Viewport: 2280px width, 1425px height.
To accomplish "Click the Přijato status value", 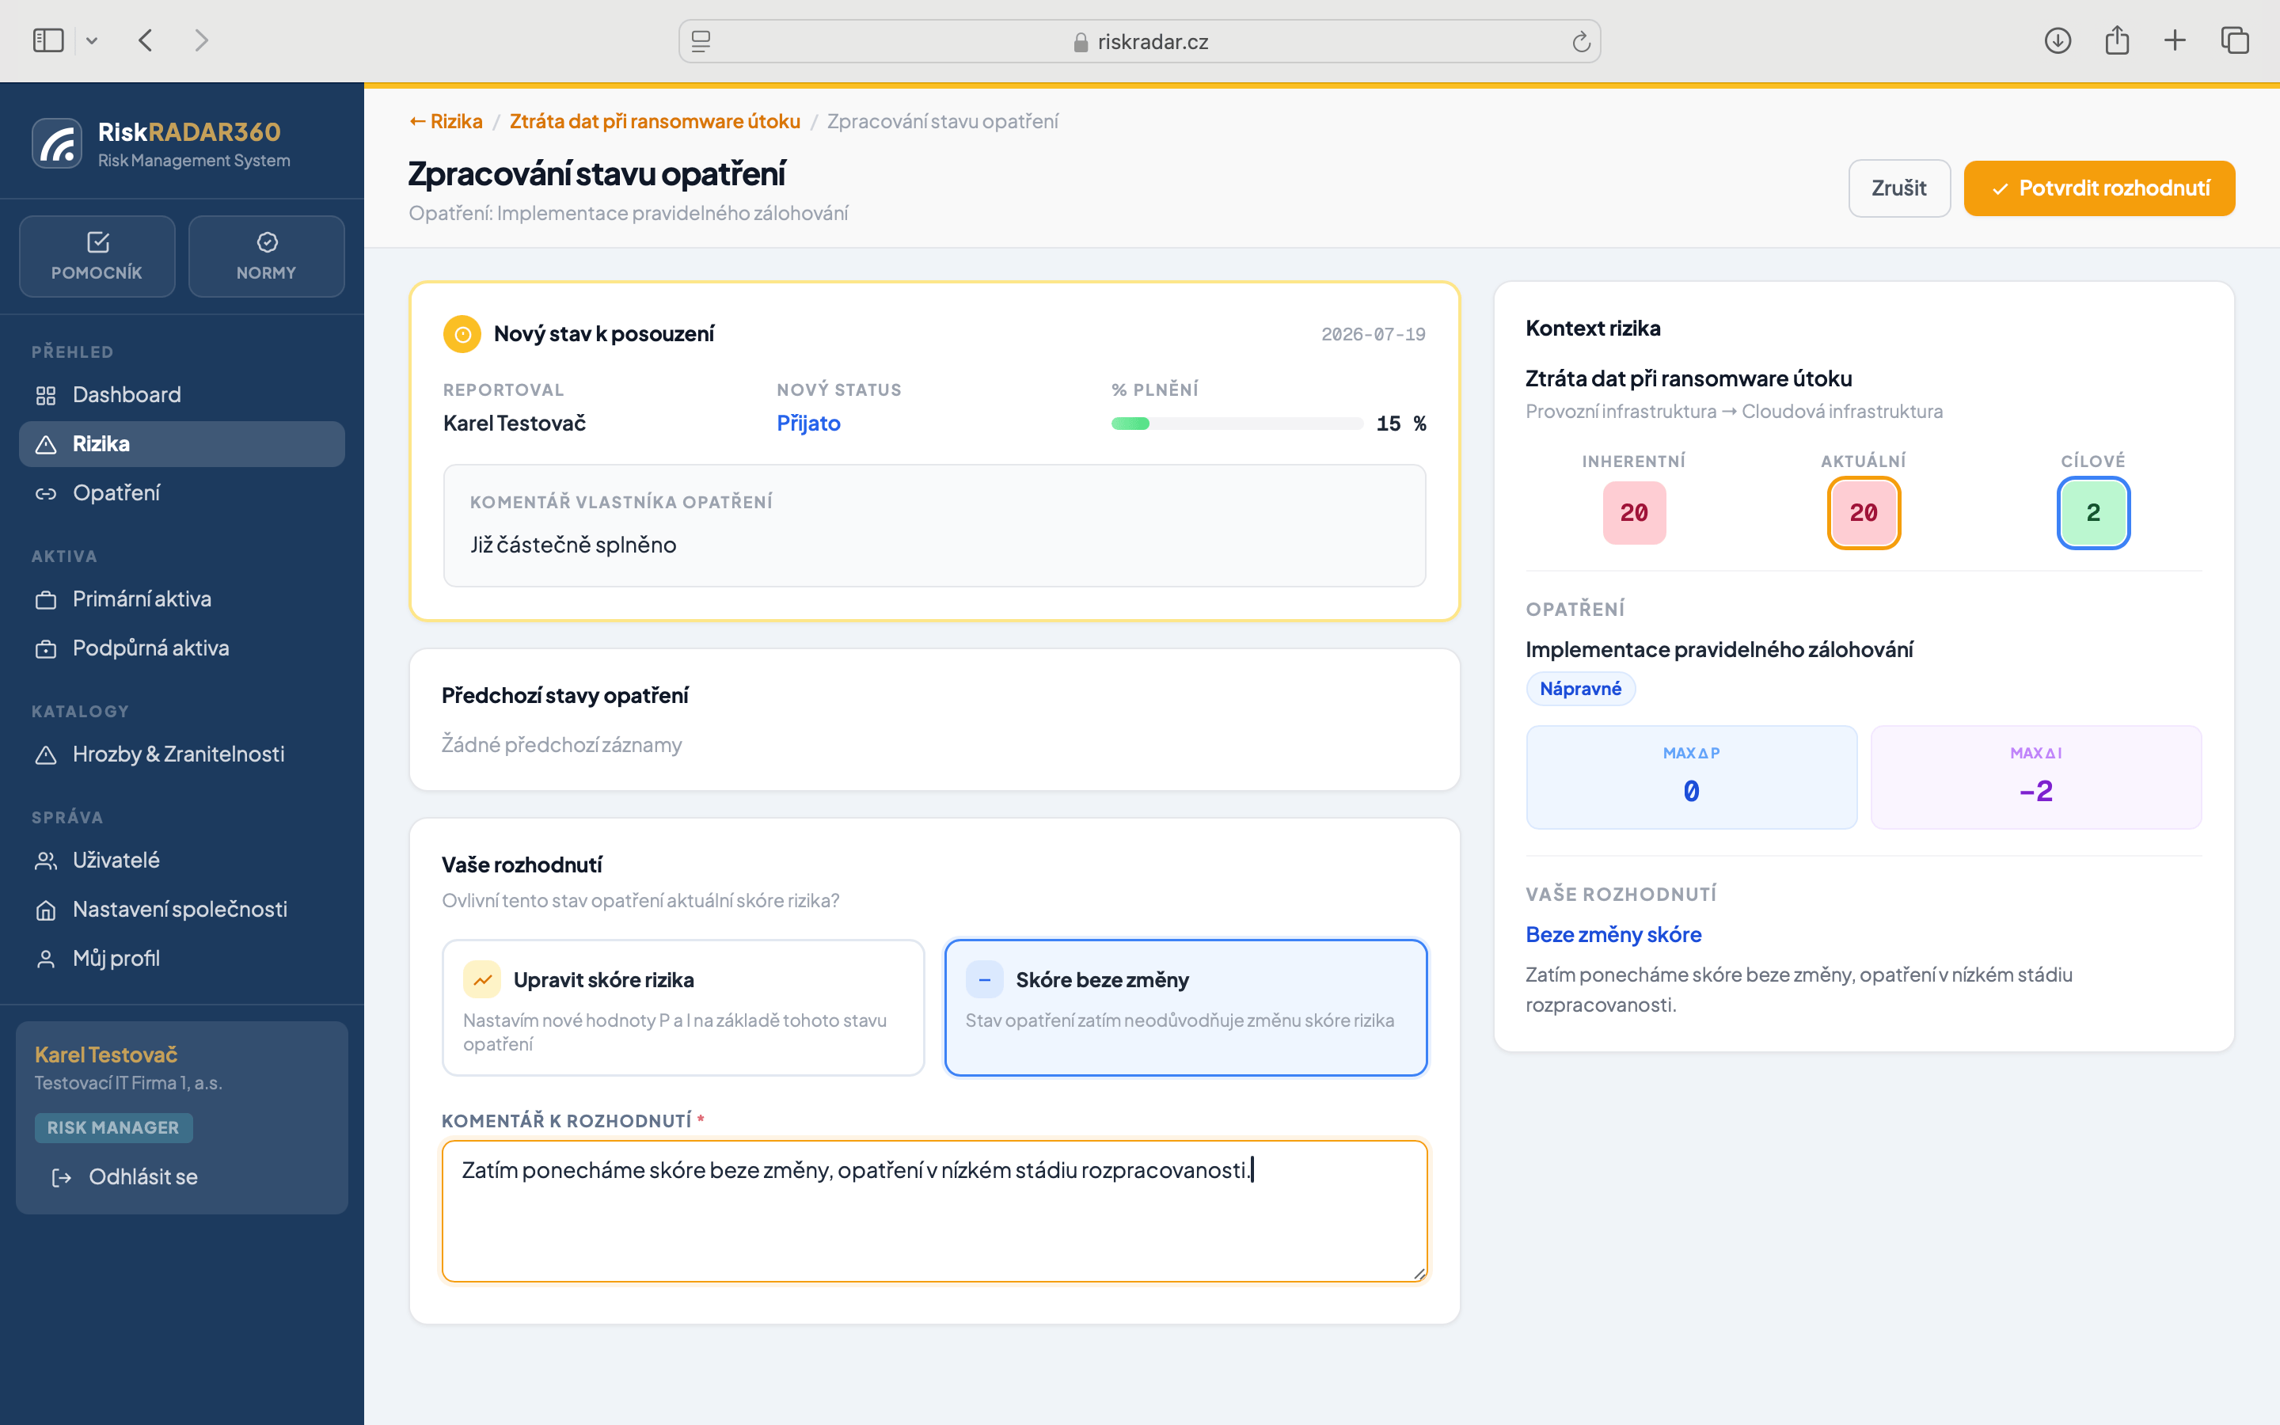I will (x=808, y=424).
